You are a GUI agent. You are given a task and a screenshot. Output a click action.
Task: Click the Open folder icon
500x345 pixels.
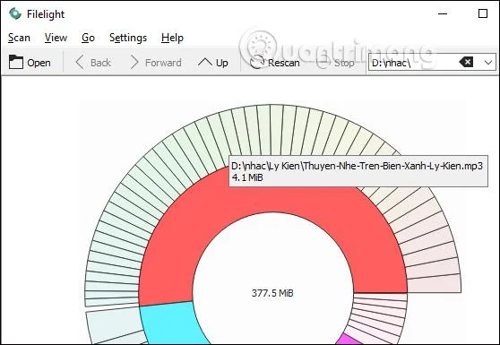pos(15,62)
